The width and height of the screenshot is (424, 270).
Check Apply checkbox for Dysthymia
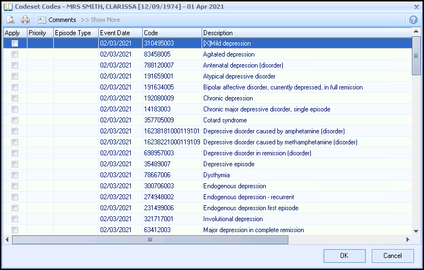point(15,175)
